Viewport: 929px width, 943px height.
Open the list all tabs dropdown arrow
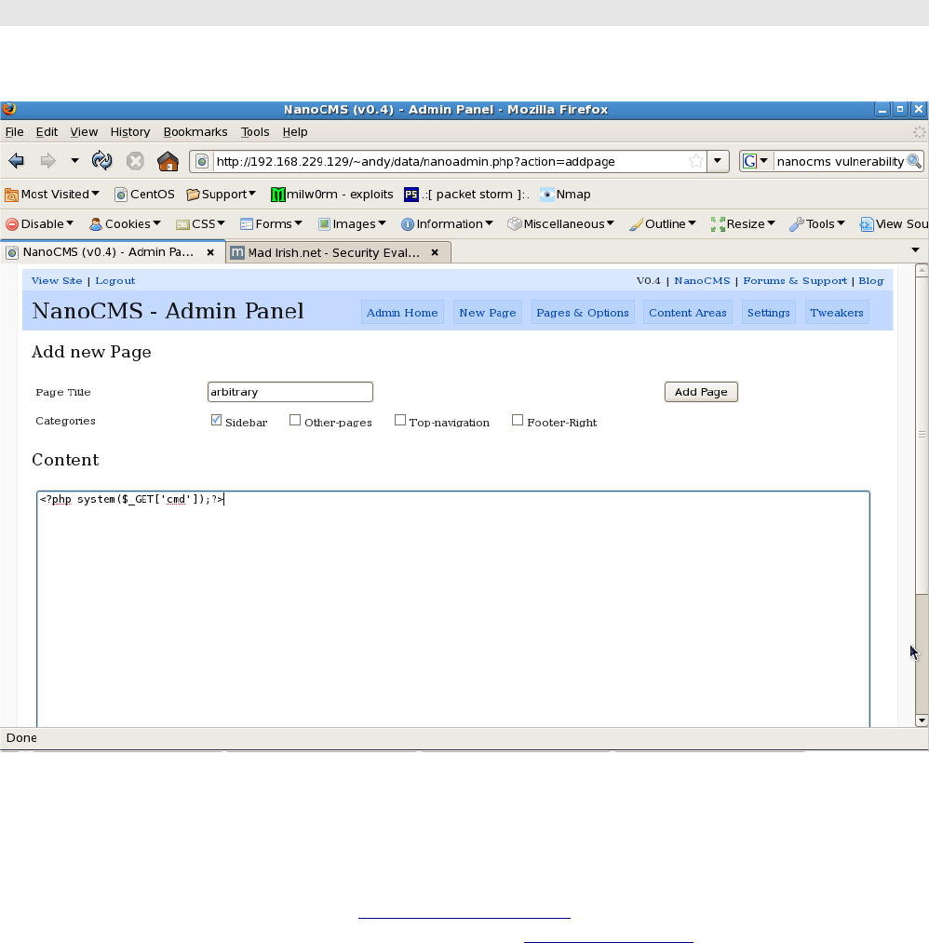tap(915, 250)
